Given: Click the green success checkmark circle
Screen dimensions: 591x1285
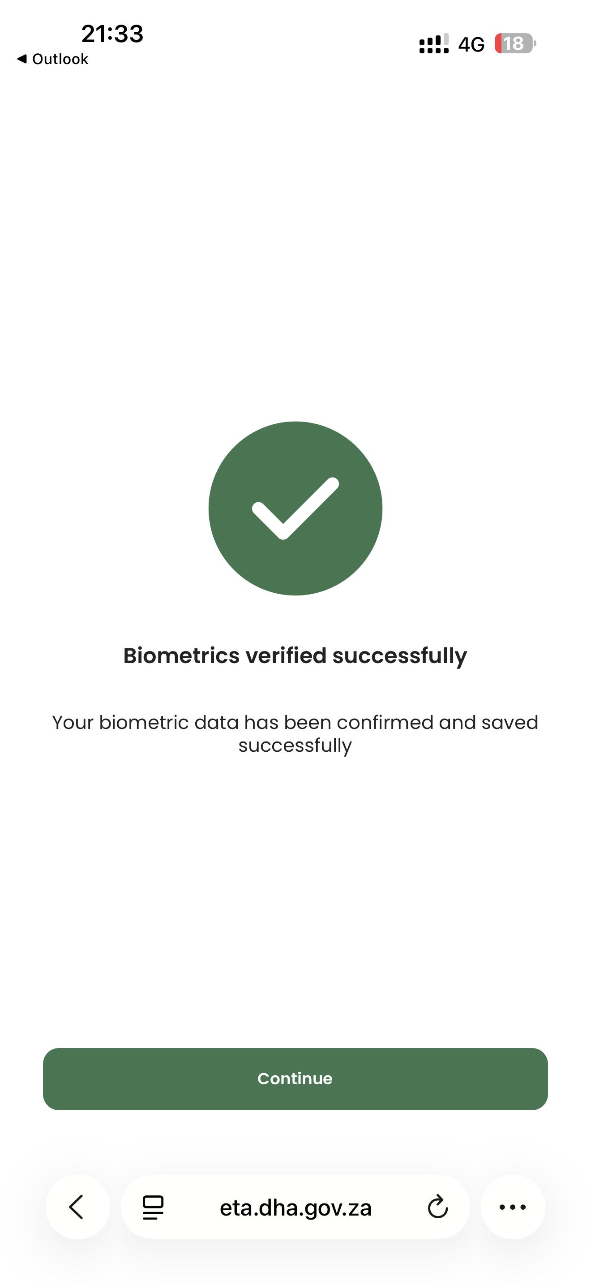Looking at the screenshot, I should point(295,509).
